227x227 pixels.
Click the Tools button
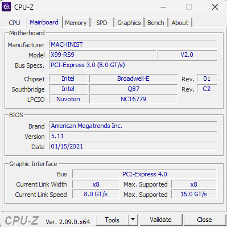tap(112, 220)
